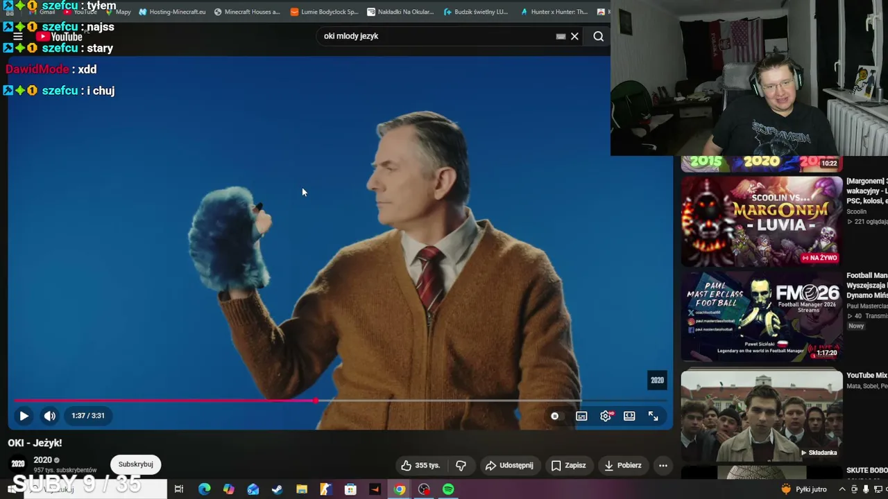This screenshot has height=499, width=888.
Task: Go to the YouTube home logo
Action: pos(59,37)
